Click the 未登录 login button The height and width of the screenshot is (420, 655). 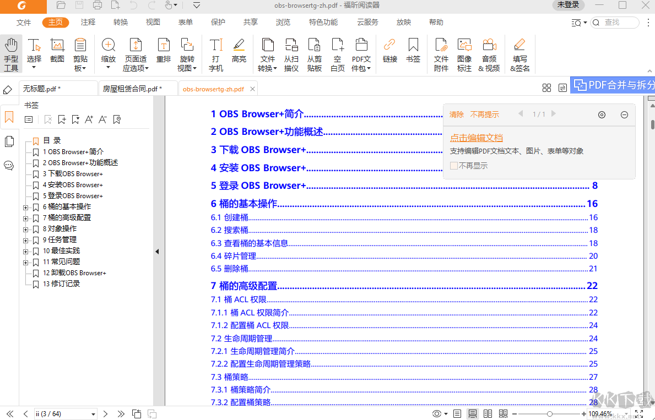[568, 5]
